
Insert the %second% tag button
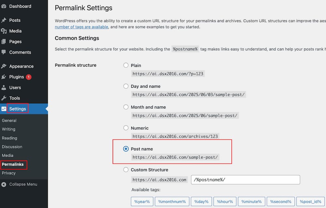click(281, 201)
